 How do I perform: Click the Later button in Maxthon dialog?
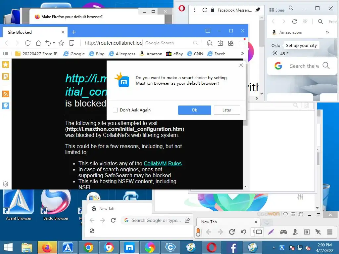click(x=227, y=110)
